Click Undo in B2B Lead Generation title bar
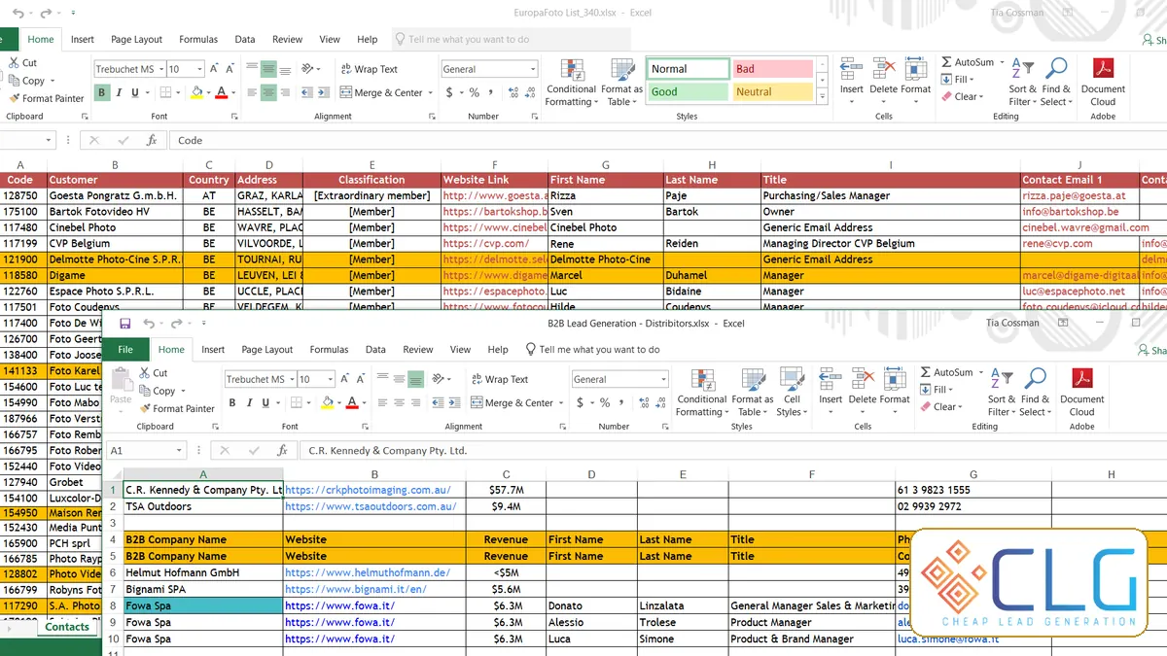Image resolution: width=1167 pixels, height=656 pixels. coord(148,323)
